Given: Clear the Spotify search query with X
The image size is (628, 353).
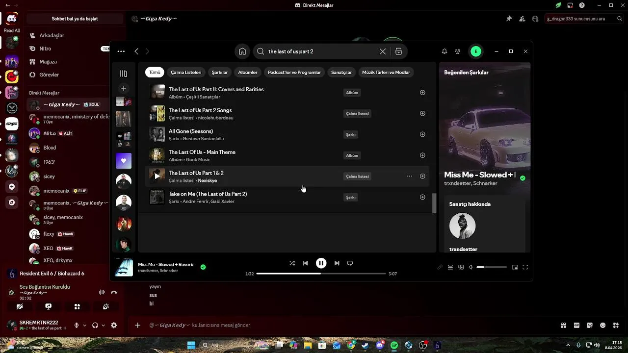Looking at the screenshot, I should point(383,51).
